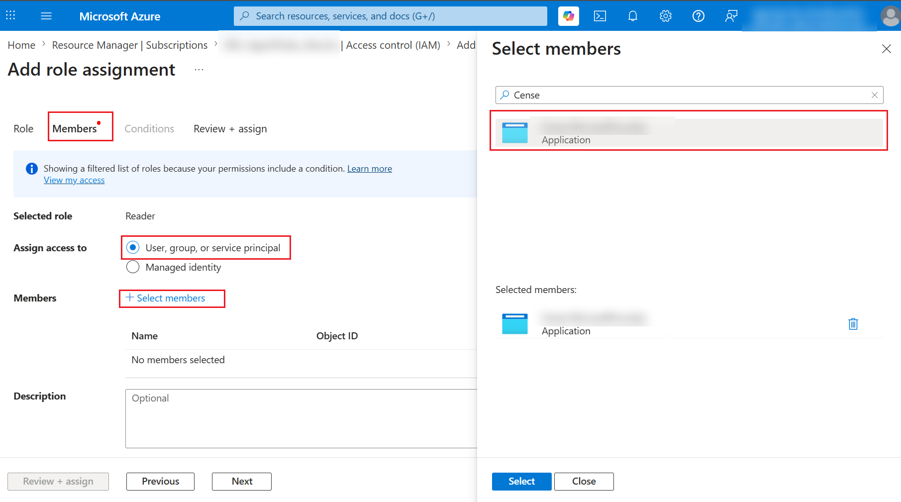Click the Microsoft Azure logo text
The width and height of the screenshot is (901, 502).
pos(120,16)
